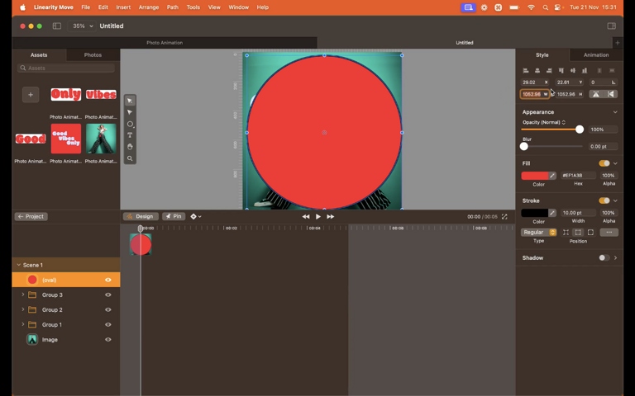
Task: Choose the Oval shape tool
Action: pyautogui.click(x=130, y=124)
